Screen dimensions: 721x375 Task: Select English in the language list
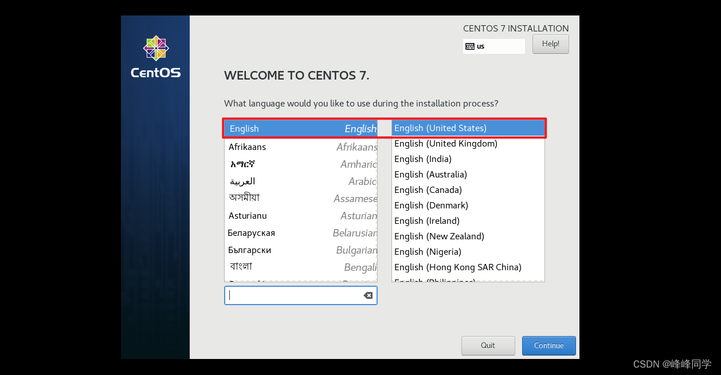coord(300,129)
